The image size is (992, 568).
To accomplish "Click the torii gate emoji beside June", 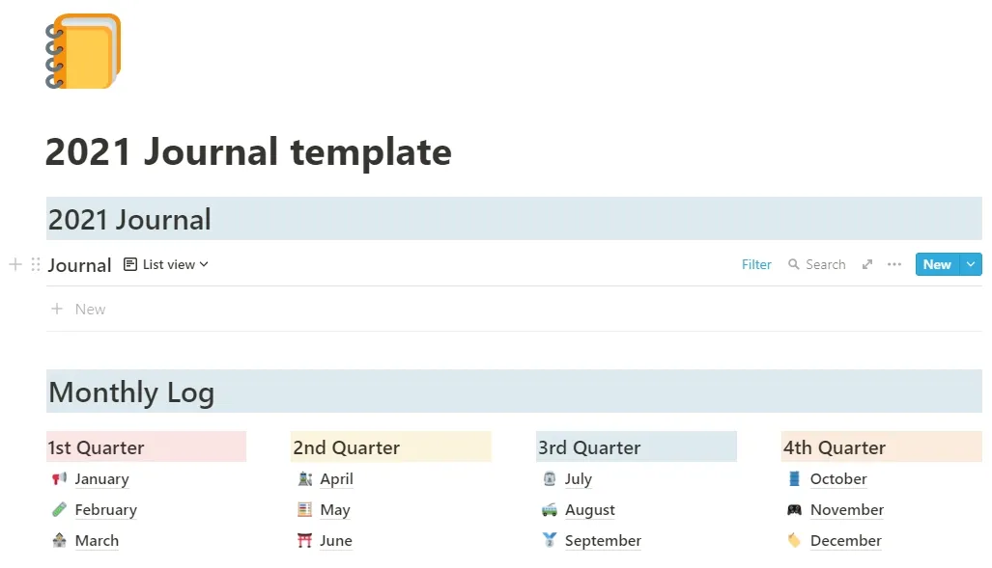I will pyautogui.click(x=307, y=540).
